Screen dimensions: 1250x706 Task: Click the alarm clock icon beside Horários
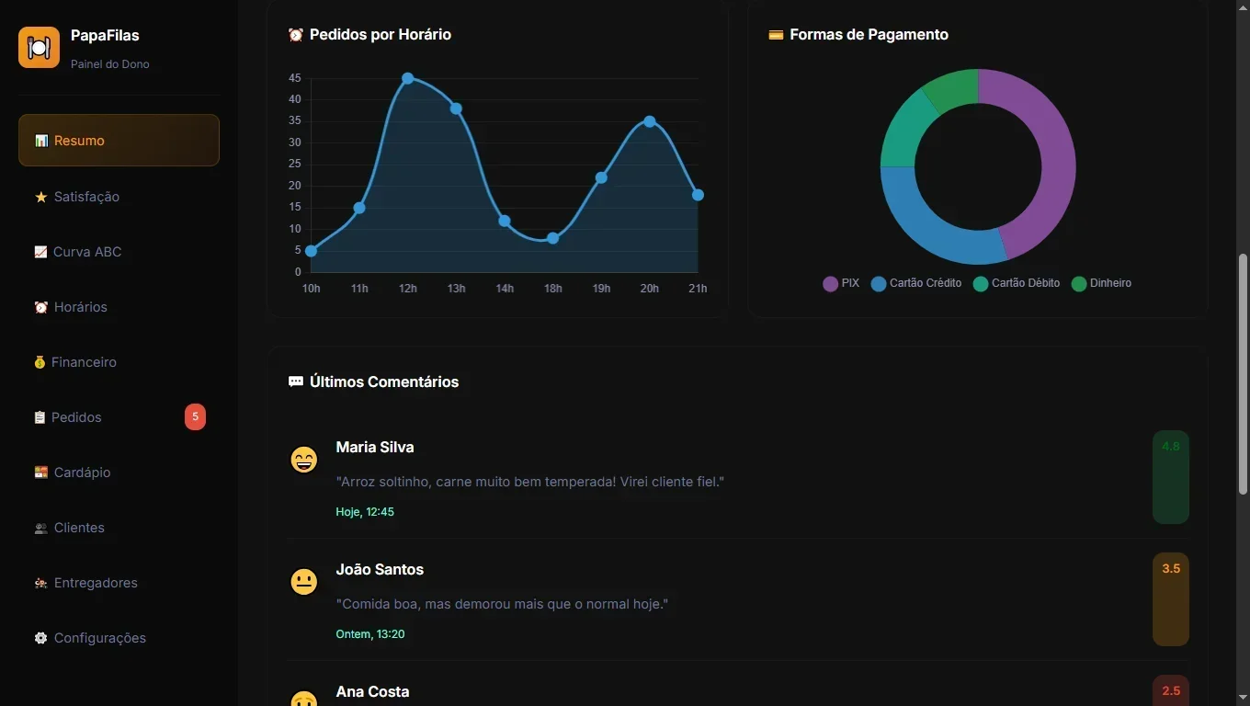pyautogui.click(x=40, y=307)
